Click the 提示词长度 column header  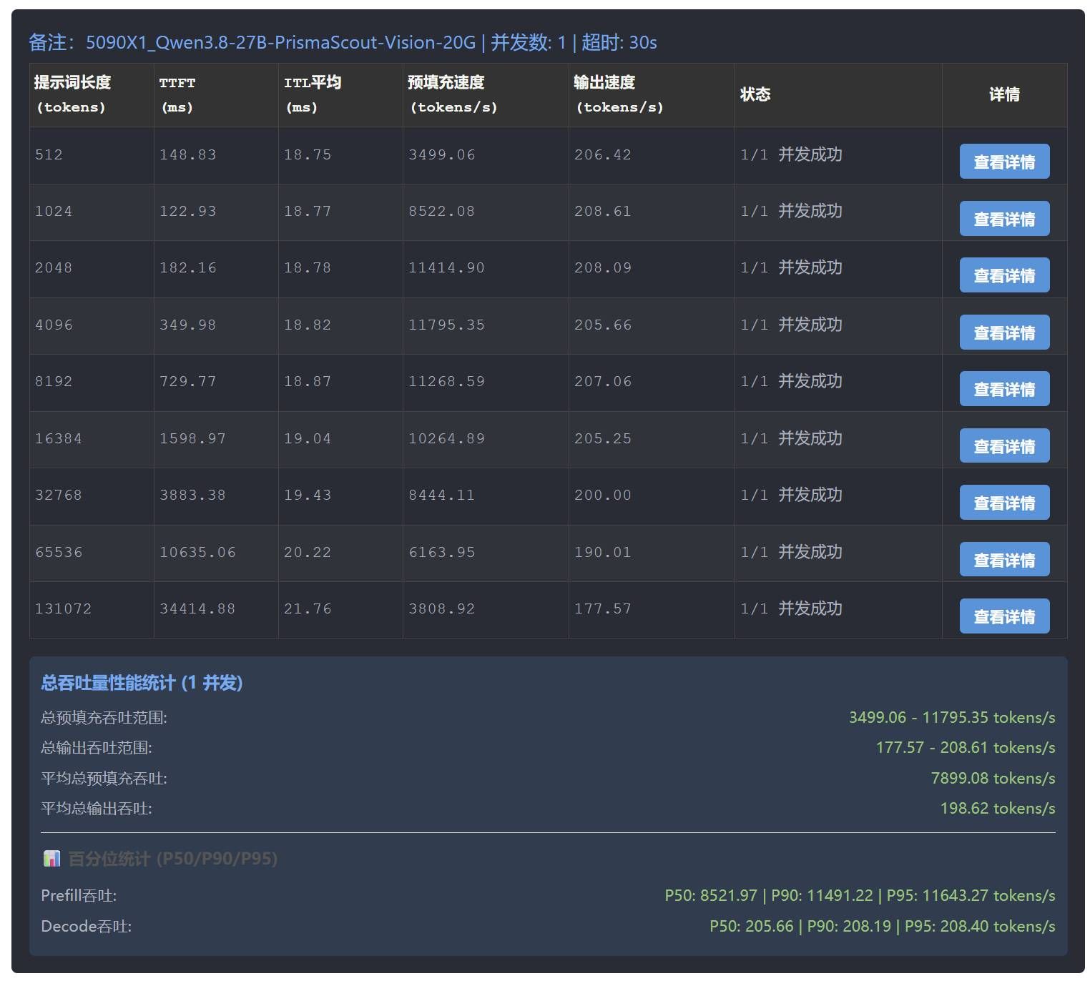tap(92, 95)
